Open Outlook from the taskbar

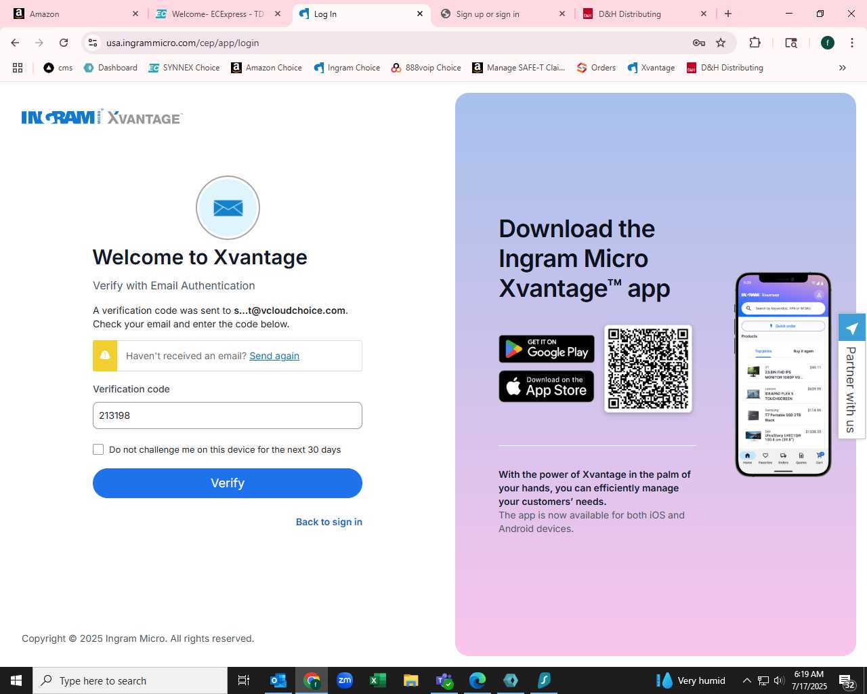(278, 680)
